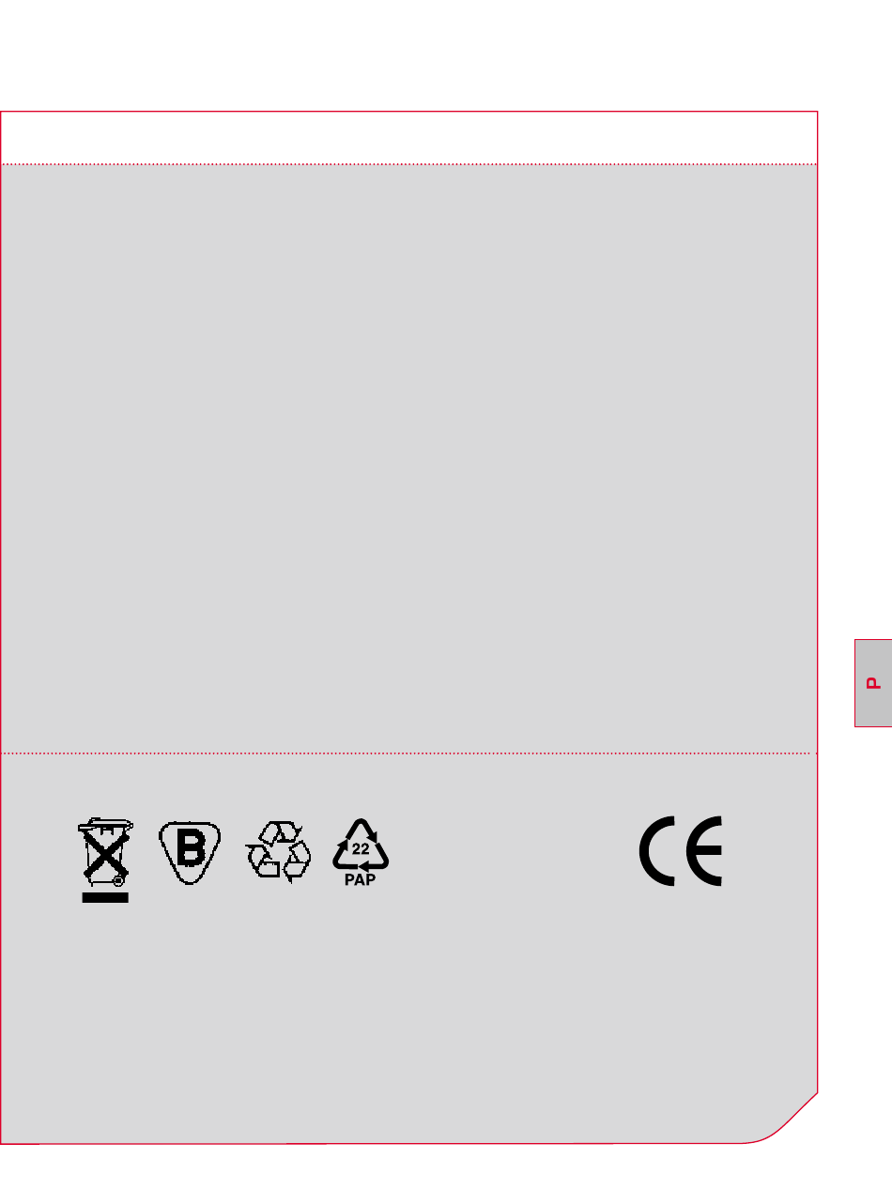Click the X crossing out the bin

105,852
